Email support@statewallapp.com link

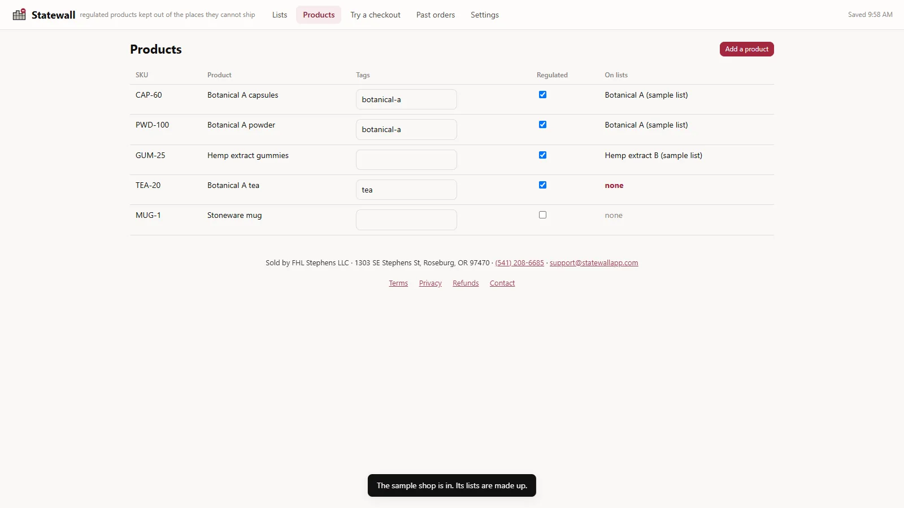[x=594, y=263]
